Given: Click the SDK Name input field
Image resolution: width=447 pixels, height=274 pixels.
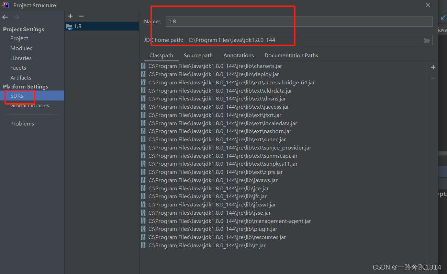Looking at the screenshot, I should 299,22.
